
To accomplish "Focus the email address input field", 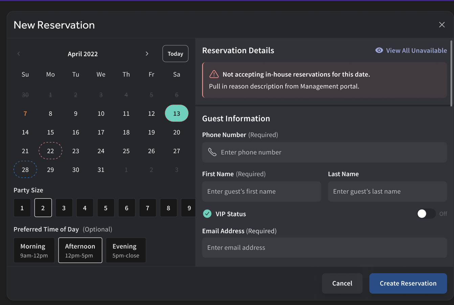I will [324, 248].
